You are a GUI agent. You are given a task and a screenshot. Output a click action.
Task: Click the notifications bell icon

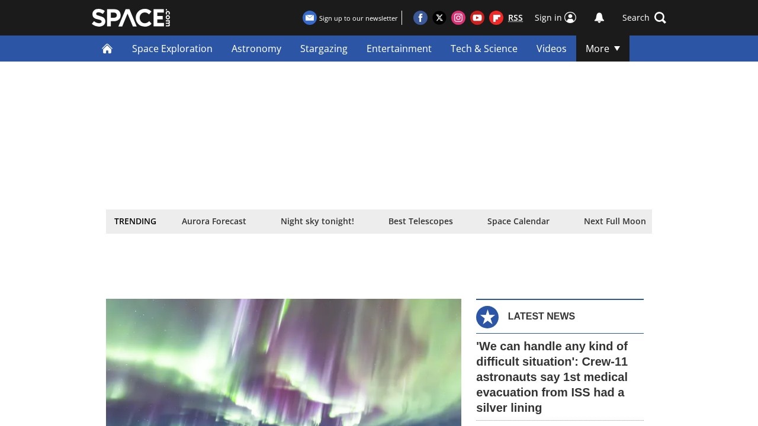[599, 18]
